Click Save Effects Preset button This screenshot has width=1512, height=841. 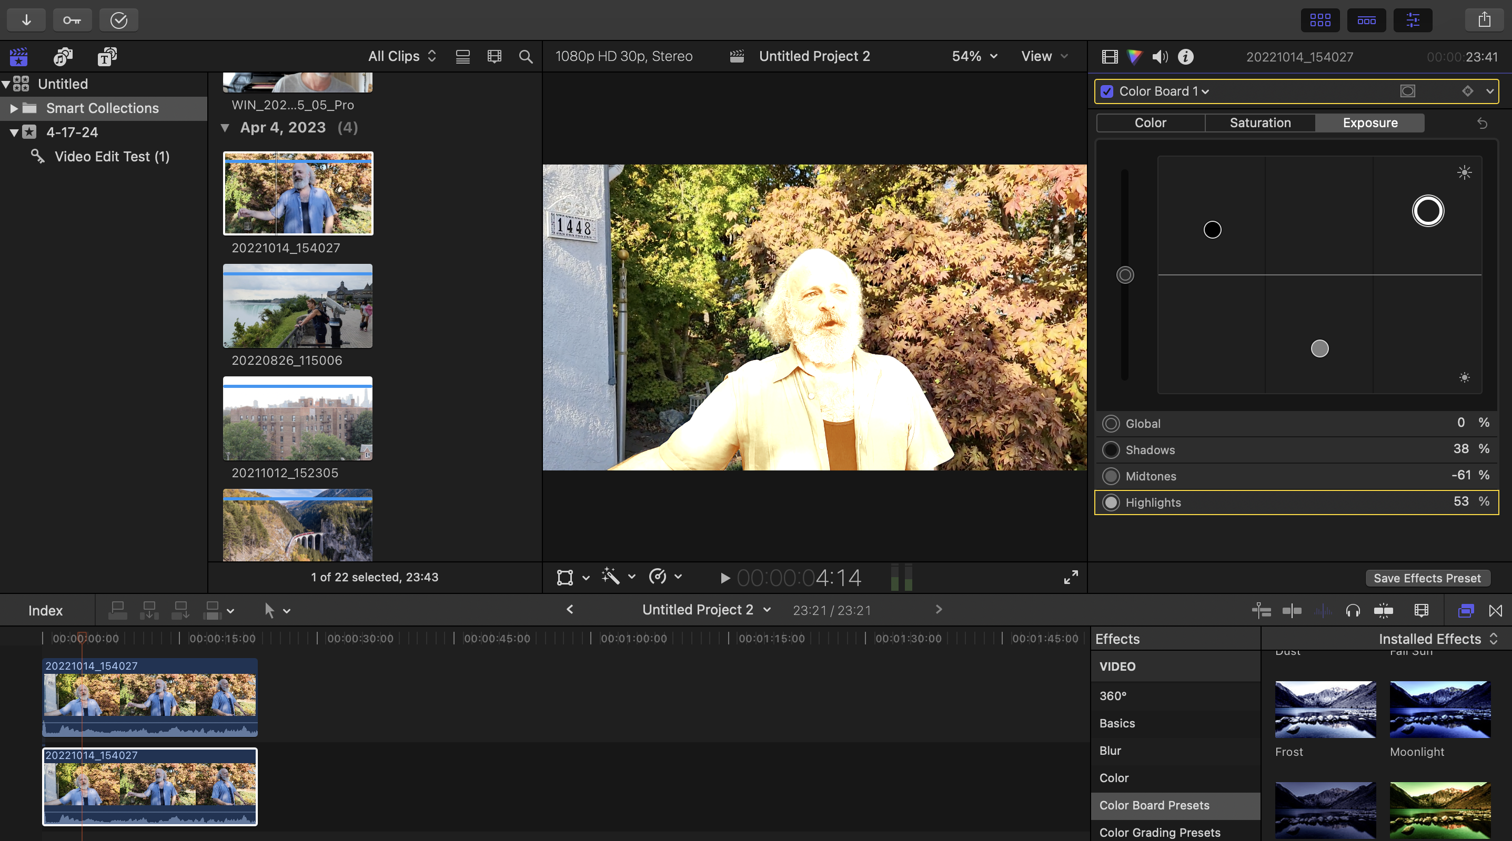click(1427, 578)
